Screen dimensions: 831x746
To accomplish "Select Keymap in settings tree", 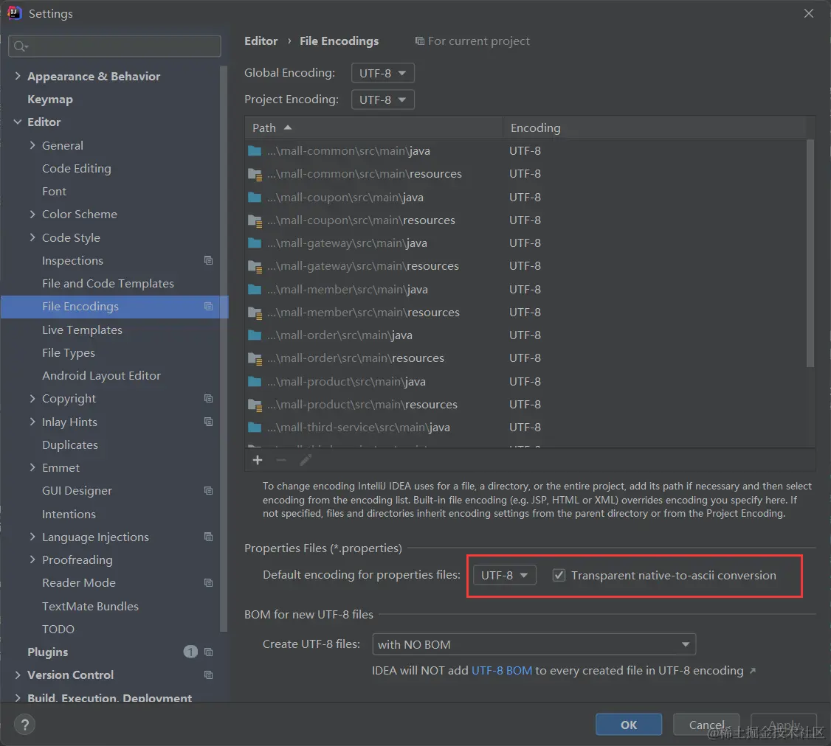I will [50, 99].
